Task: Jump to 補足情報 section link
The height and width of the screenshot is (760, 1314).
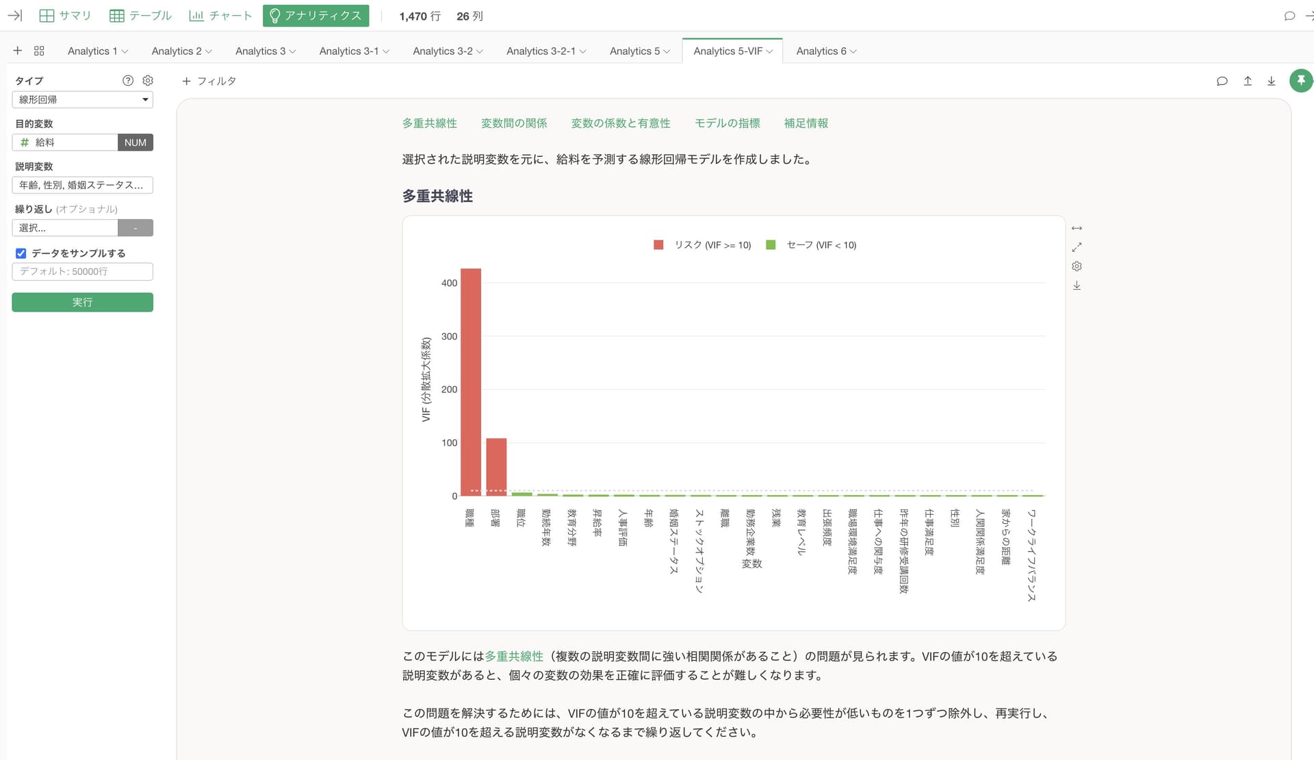Action: 806,123
